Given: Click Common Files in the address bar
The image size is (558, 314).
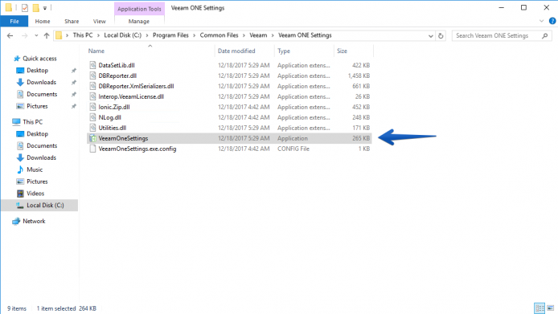Looking at the screenshot, I should pyautogui.click(x=219, y=35).
